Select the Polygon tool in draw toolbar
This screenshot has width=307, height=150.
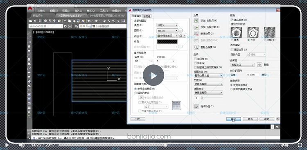(29, 46)
